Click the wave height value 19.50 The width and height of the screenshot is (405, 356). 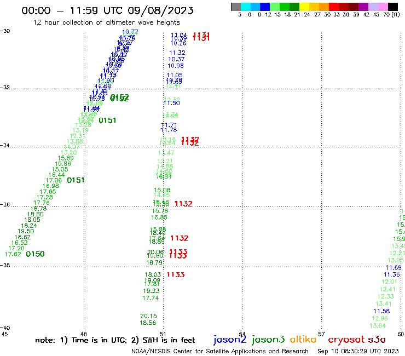pyautogui.click(x=26, y=231)
